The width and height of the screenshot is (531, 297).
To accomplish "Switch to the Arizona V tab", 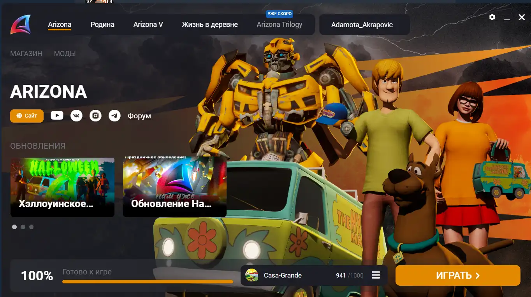I will coord(148,25).
